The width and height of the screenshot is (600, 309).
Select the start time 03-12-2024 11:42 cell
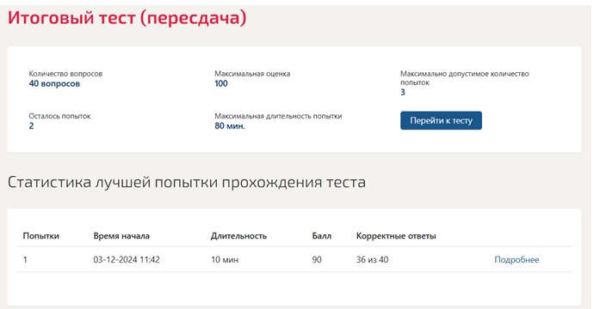tap(127, 260)
